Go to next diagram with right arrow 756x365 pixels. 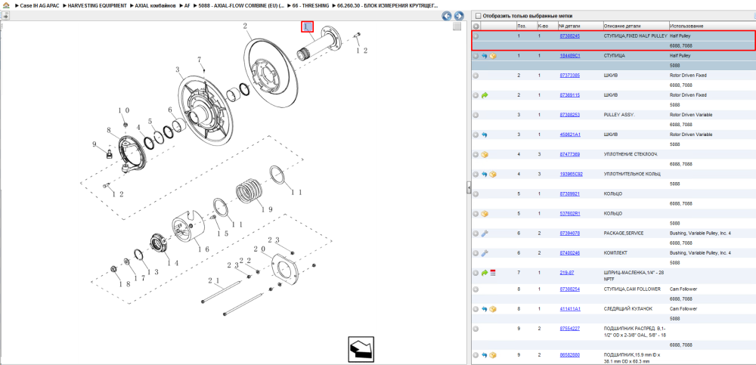pos(459,16)
